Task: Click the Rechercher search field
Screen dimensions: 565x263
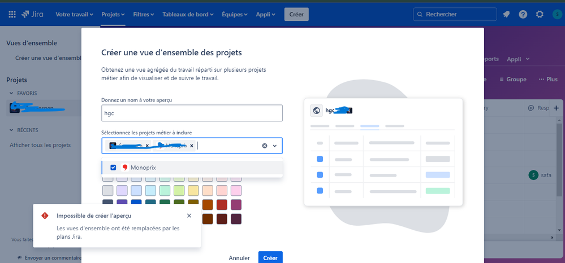Action: pyautogui.click(x=455, y=14)
